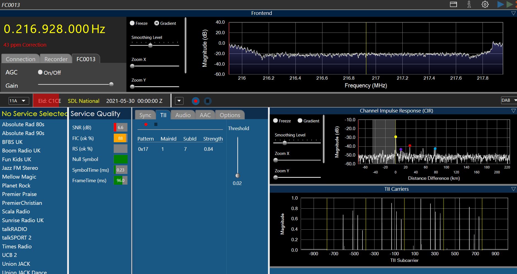
Task: Select Mellow Magic service
Action: [x=19, y=177]
